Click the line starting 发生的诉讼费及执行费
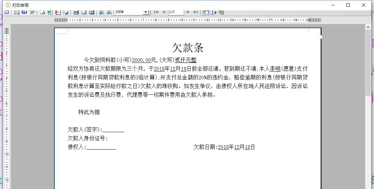Viewport: 374px width, 189px height. pos(142,95)
